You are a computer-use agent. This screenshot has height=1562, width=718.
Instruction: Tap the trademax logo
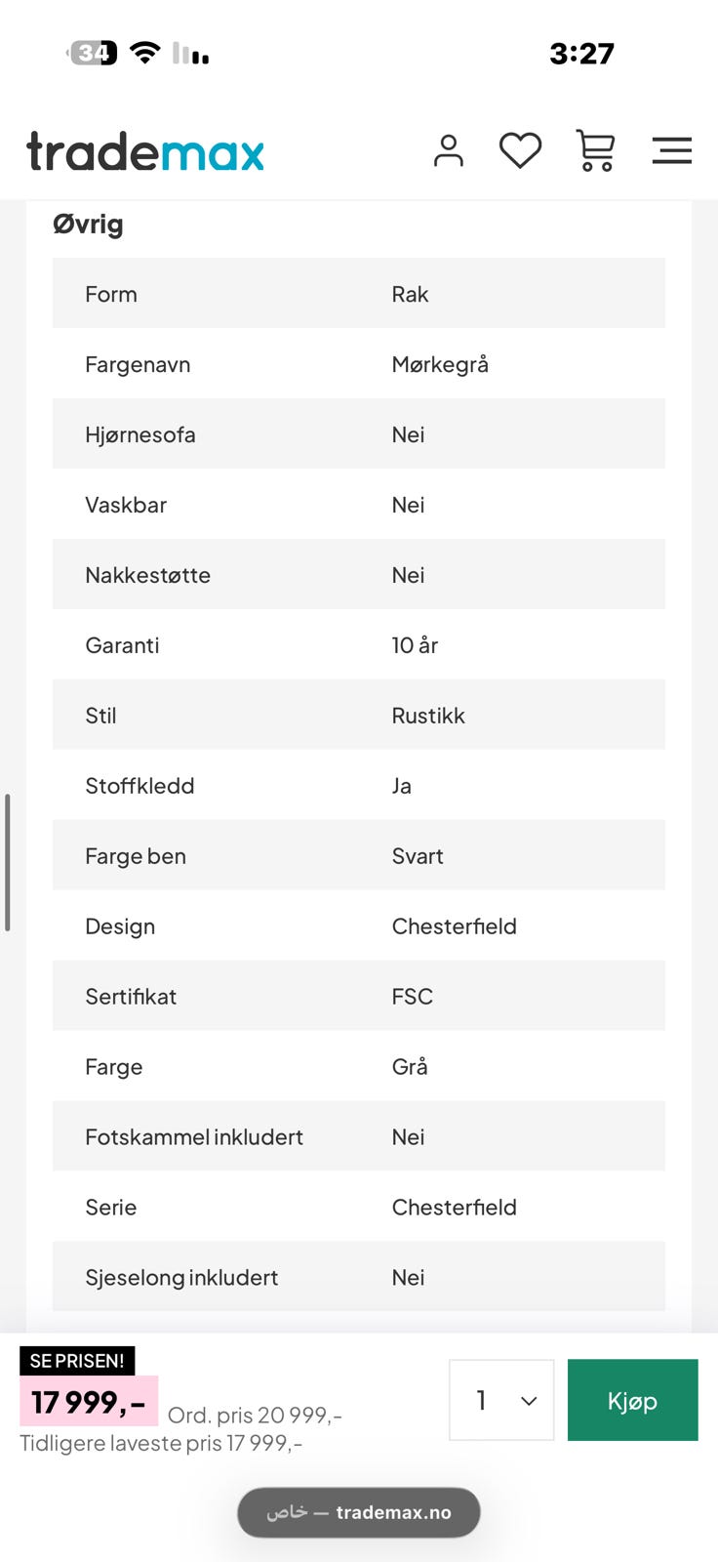[145, 151]
